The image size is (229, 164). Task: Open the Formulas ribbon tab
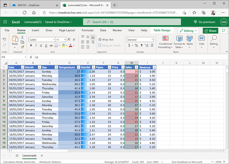[87, 30]
